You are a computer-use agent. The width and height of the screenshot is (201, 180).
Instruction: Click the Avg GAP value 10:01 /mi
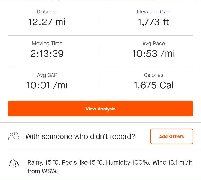47,85
